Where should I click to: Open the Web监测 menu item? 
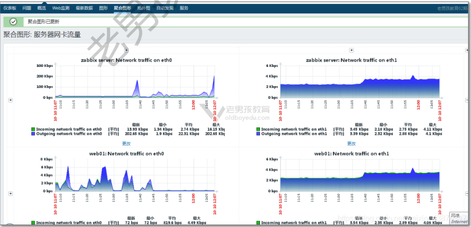click(61, 8)
